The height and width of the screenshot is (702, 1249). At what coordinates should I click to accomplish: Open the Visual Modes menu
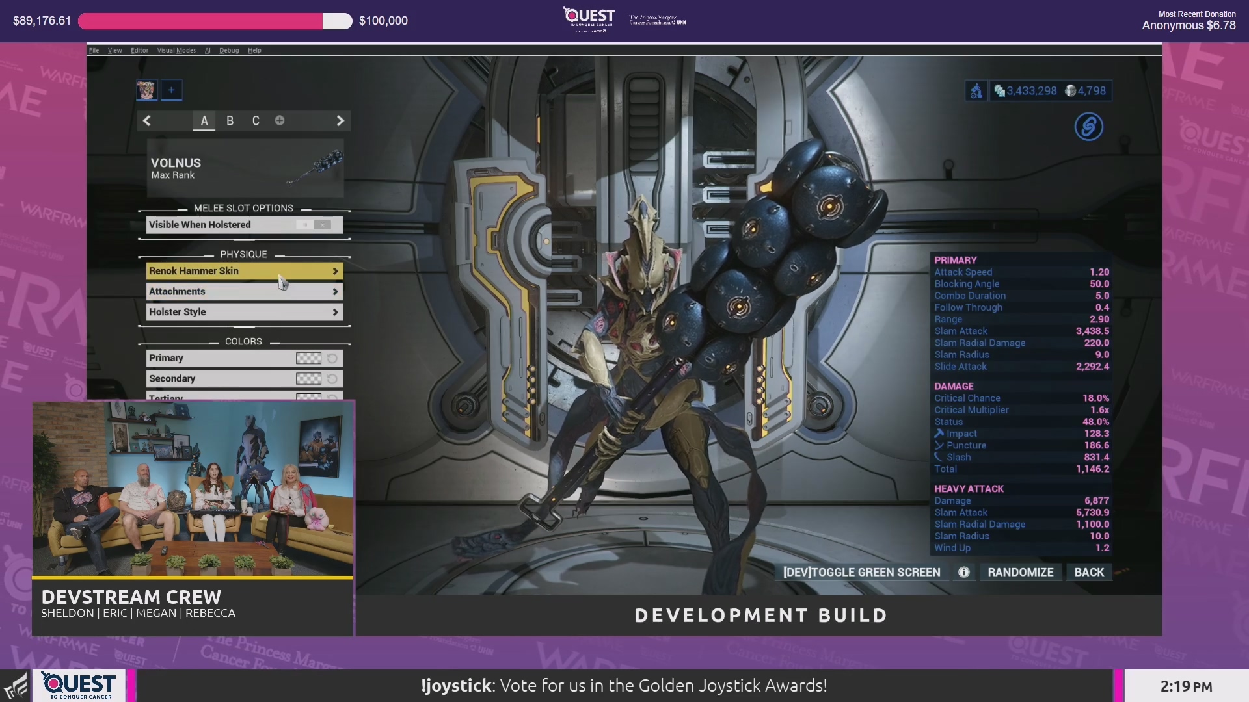pyautogui.click(x=176, y=50)
